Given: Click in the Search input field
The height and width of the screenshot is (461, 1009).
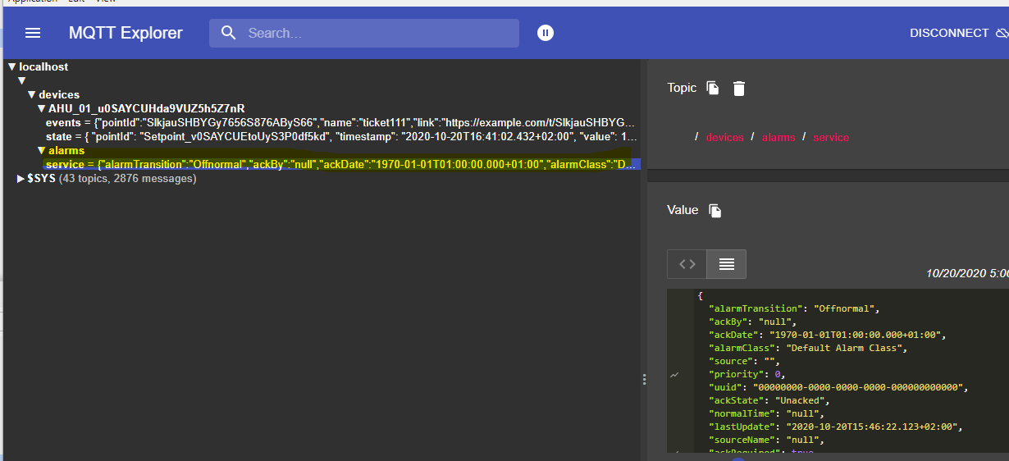Looking at the screenshot, I should coord(377,33).
